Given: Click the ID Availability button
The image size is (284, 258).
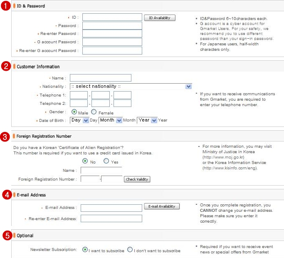Looking at the screenshot, I should 160,18.
